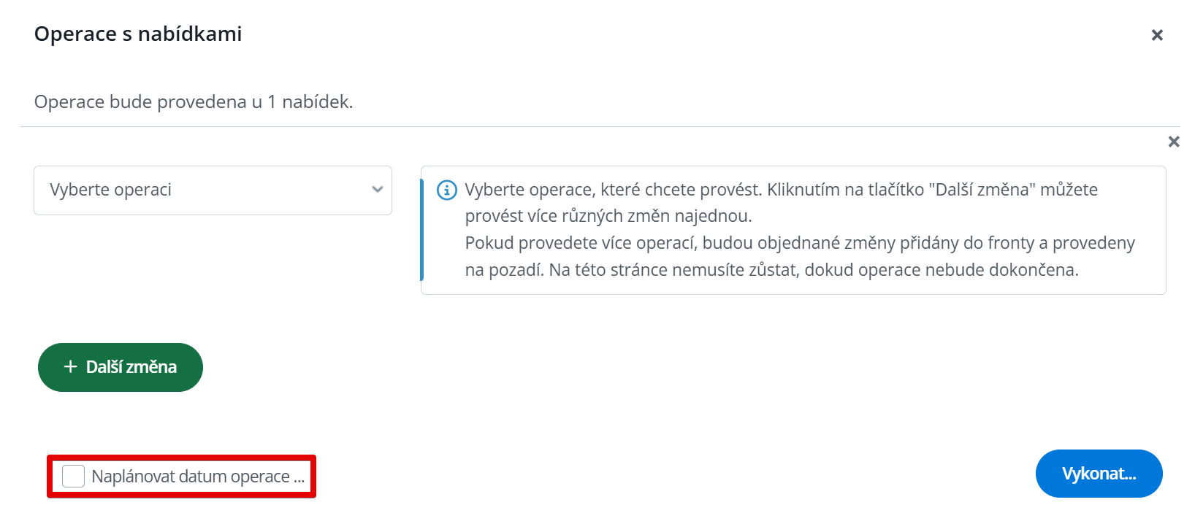This screenshot has width=1195, height=513.
Task: Toggle scheduling via the Naplánovat datum operace label
Action: click(191, 477)
